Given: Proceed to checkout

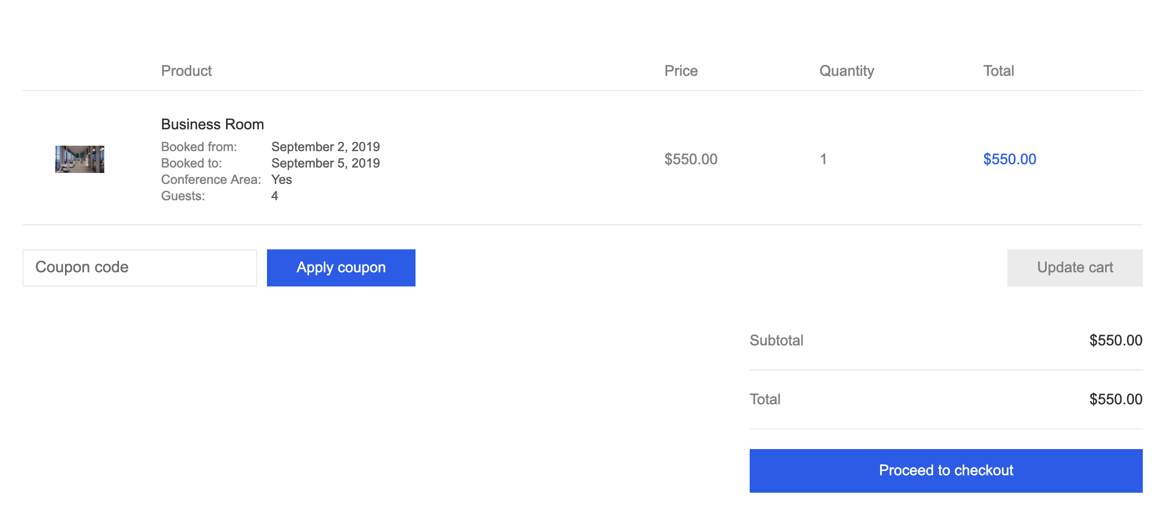Looking at the screenshot, I should tap(946, 471).
